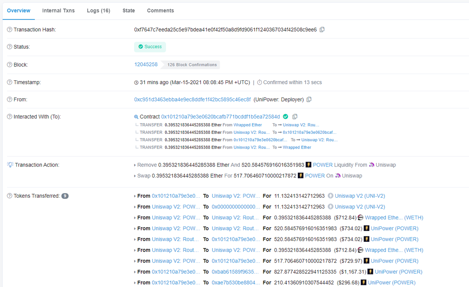Open the From address 0xc951d346... link
This screenshot has height=287, width=469.
(x=193, y=99)
